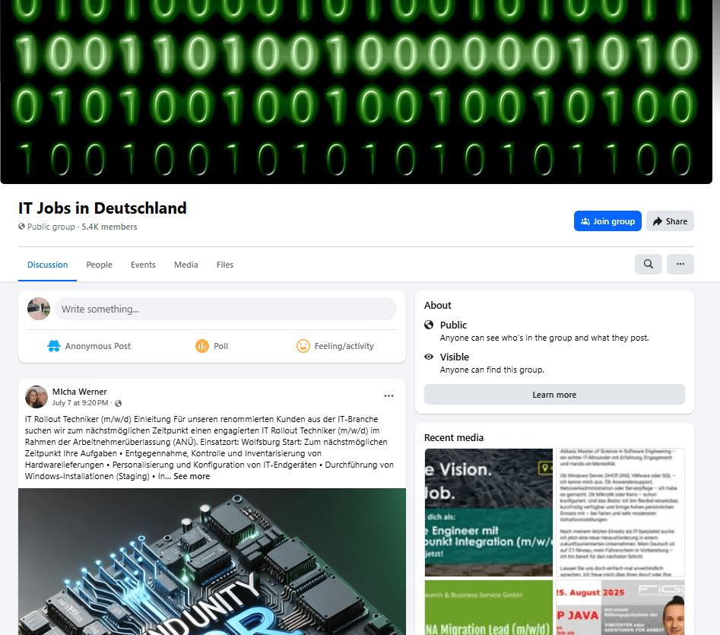Click the Feeling/activity smiley icon

(x=303, y=346)
